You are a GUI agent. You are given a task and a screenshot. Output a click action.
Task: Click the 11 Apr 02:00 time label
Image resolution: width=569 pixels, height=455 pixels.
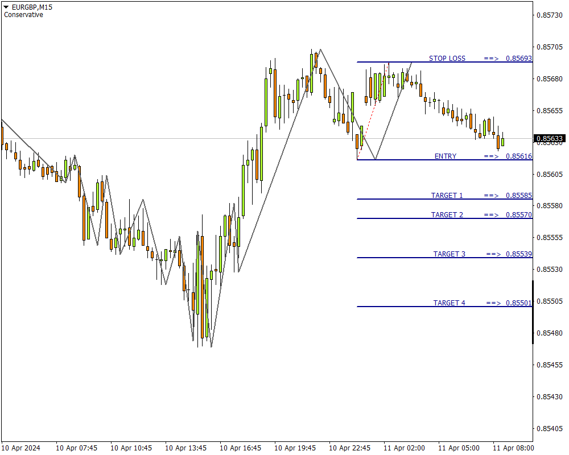pyautogui.click(x=404, y=448)
